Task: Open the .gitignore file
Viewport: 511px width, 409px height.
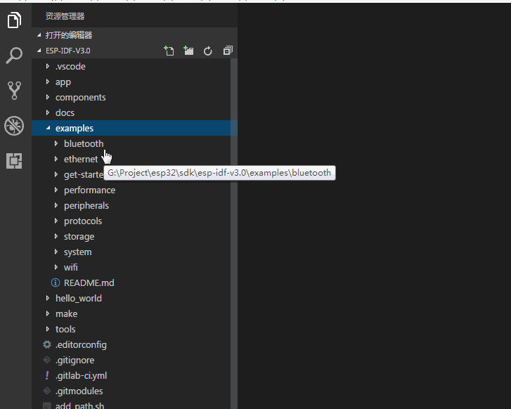Action: [x=75, y=360]
